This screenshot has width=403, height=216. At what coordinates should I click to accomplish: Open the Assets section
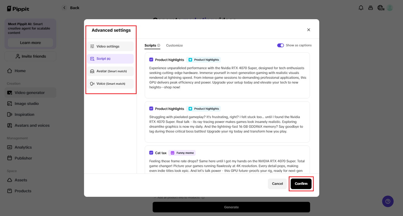[21, 180]
